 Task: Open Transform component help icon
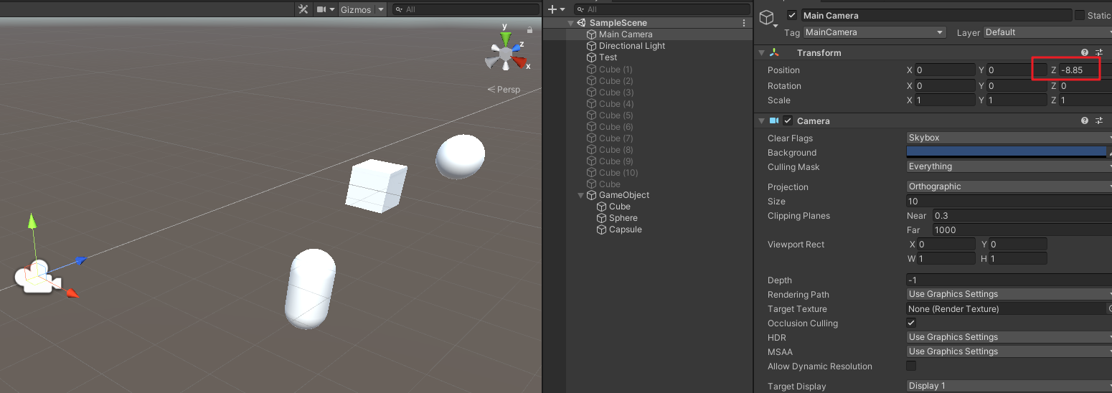1085,53
